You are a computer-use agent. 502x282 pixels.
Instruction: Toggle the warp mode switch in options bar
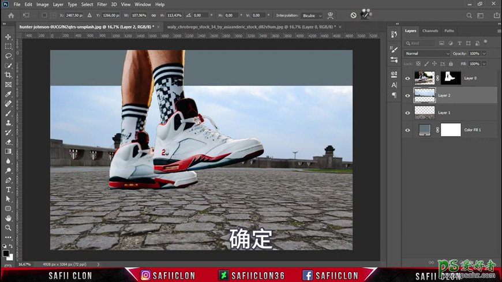point(331,16)
